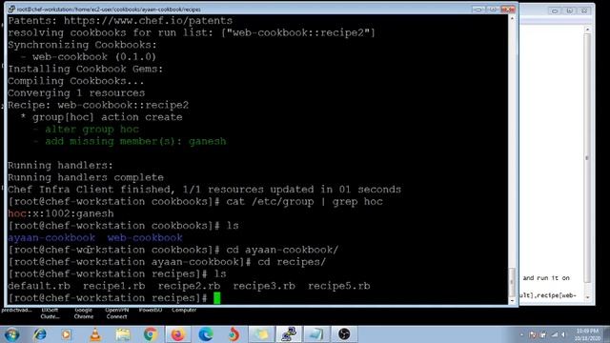Click the green 'alter group hoc' line

coord(91,130)
